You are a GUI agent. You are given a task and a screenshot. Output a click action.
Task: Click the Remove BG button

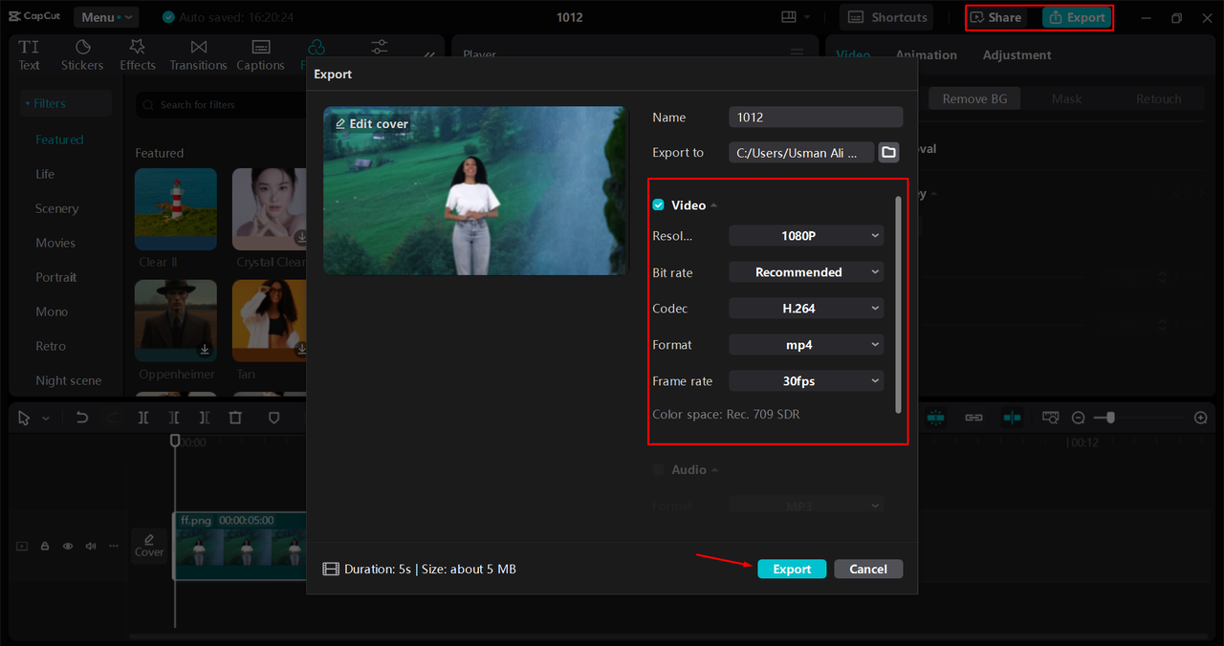point(974,98)
